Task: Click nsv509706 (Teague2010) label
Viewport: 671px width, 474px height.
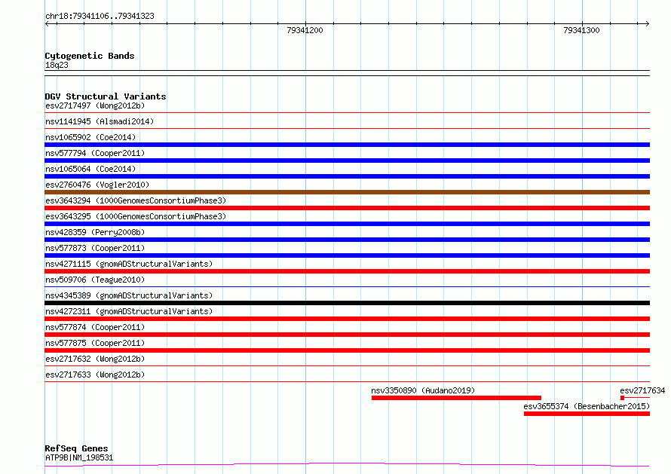Action: point(95,280)
